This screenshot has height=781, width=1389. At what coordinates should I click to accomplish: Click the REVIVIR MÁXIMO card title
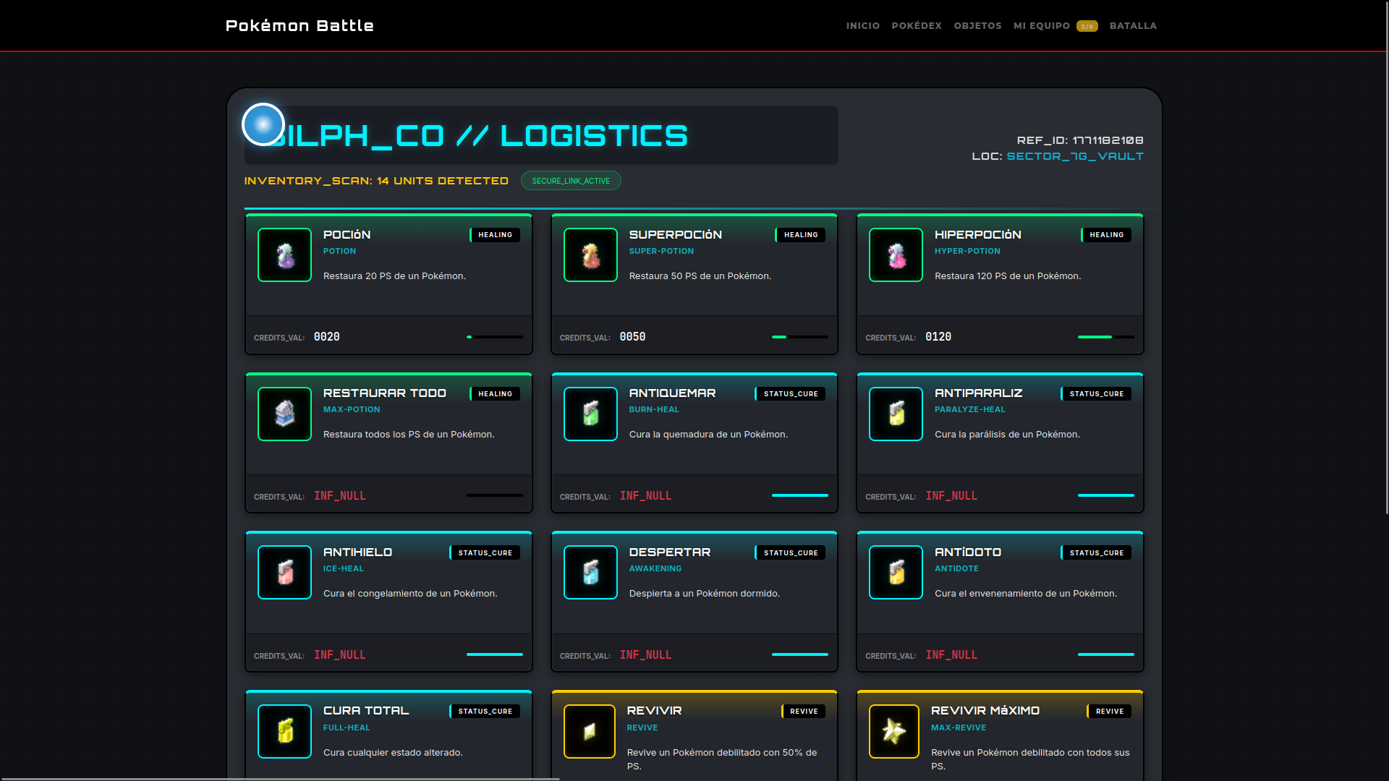click(985, 711)
